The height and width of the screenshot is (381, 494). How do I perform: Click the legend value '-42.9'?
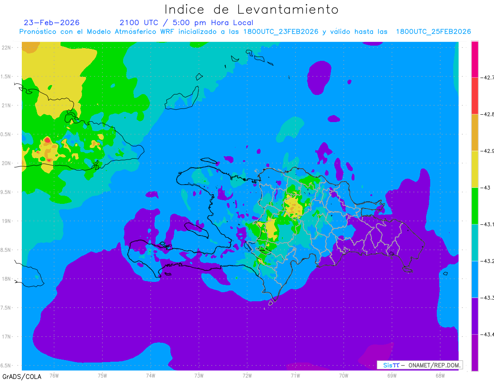point(487,151)
